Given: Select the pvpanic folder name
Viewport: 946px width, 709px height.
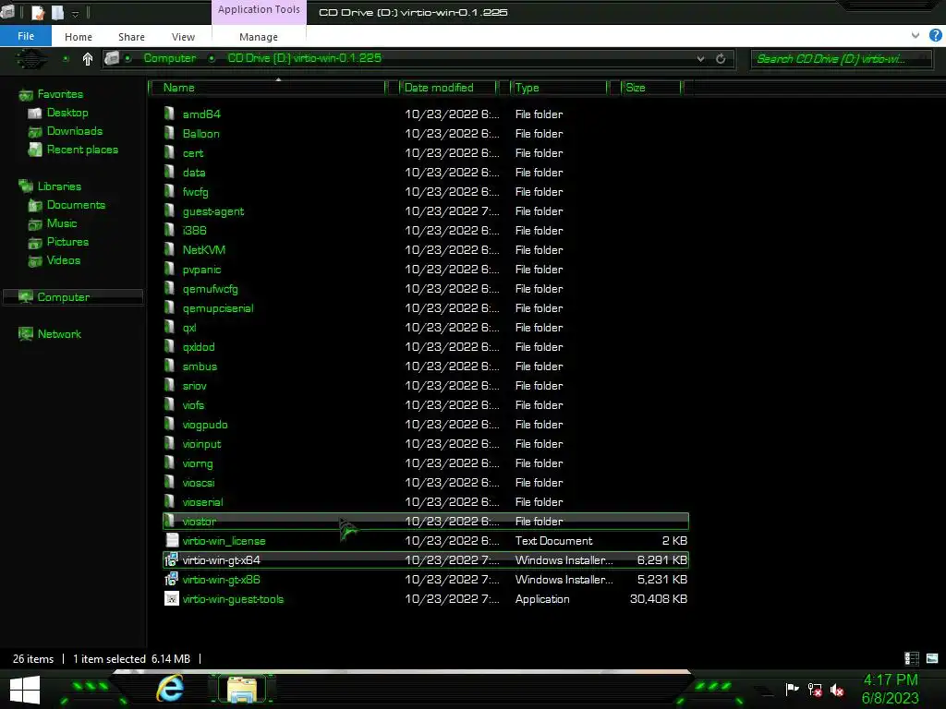Looking at the screenshot, I should pos(201,270).
